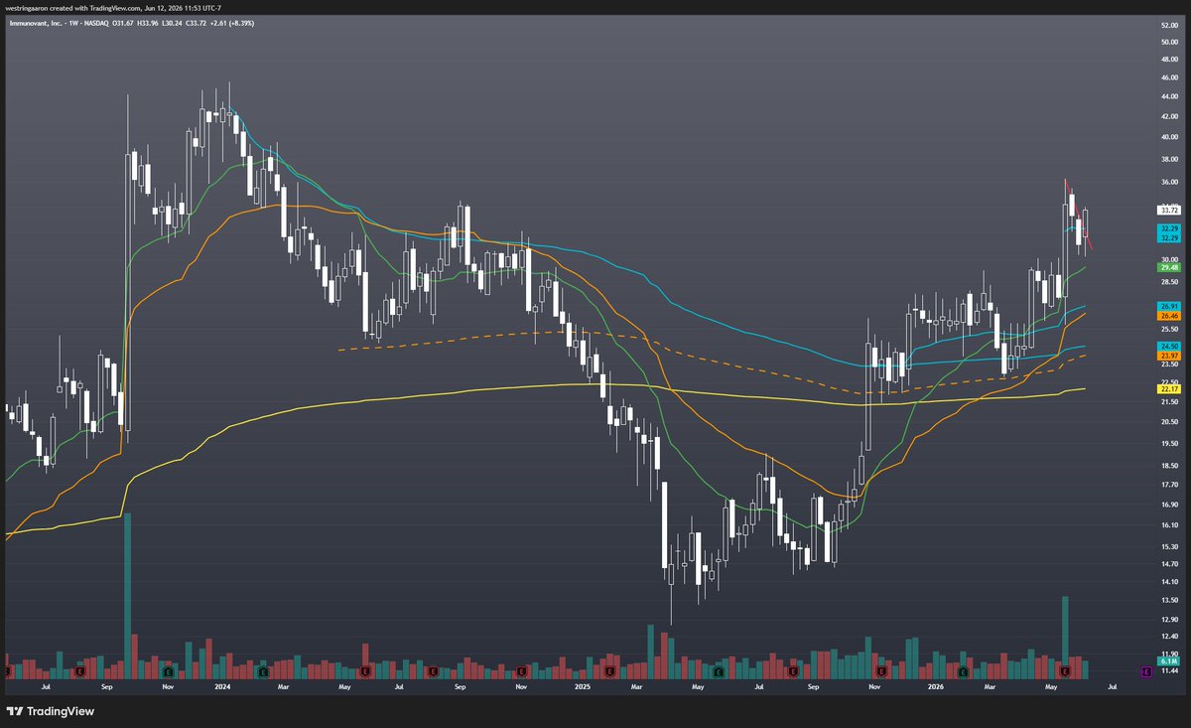Click the 2026 label on time axis

click(x=935, y=686)
